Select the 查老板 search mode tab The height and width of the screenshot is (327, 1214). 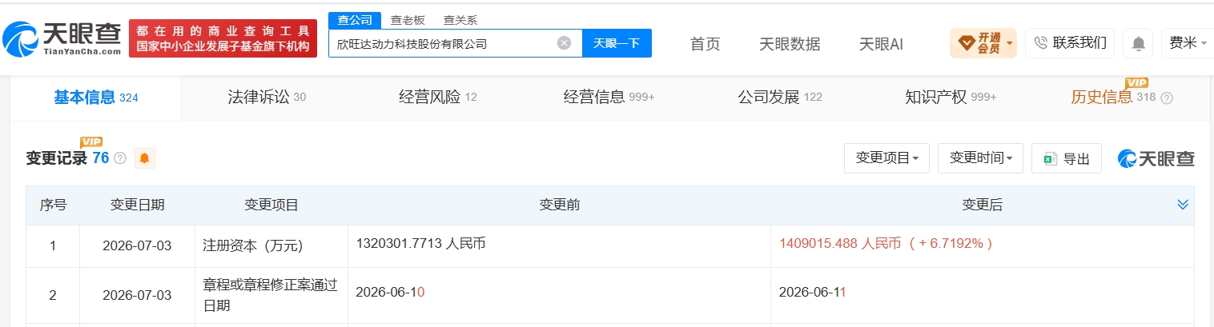(x=408, y=20)
